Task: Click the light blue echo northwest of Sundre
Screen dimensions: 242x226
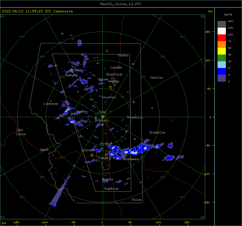Action: click(x=67, y=110)
